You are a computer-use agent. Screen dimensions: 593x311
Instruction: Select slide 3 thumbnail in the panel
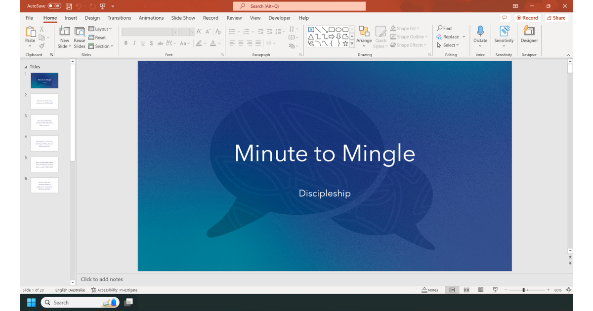coord(44,122)
